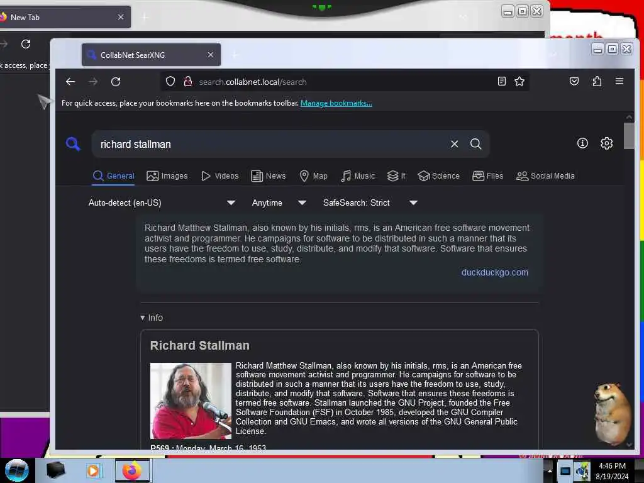Click the Windows Start orb
Screen dimensions: 644x483
(16, 470)
